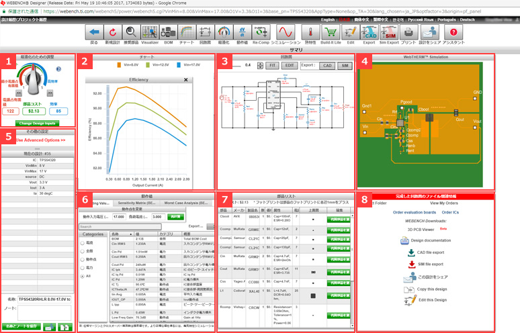This screenshot has width=520, height=333.
Task: Switch language to English
Action: pos(328,19)
